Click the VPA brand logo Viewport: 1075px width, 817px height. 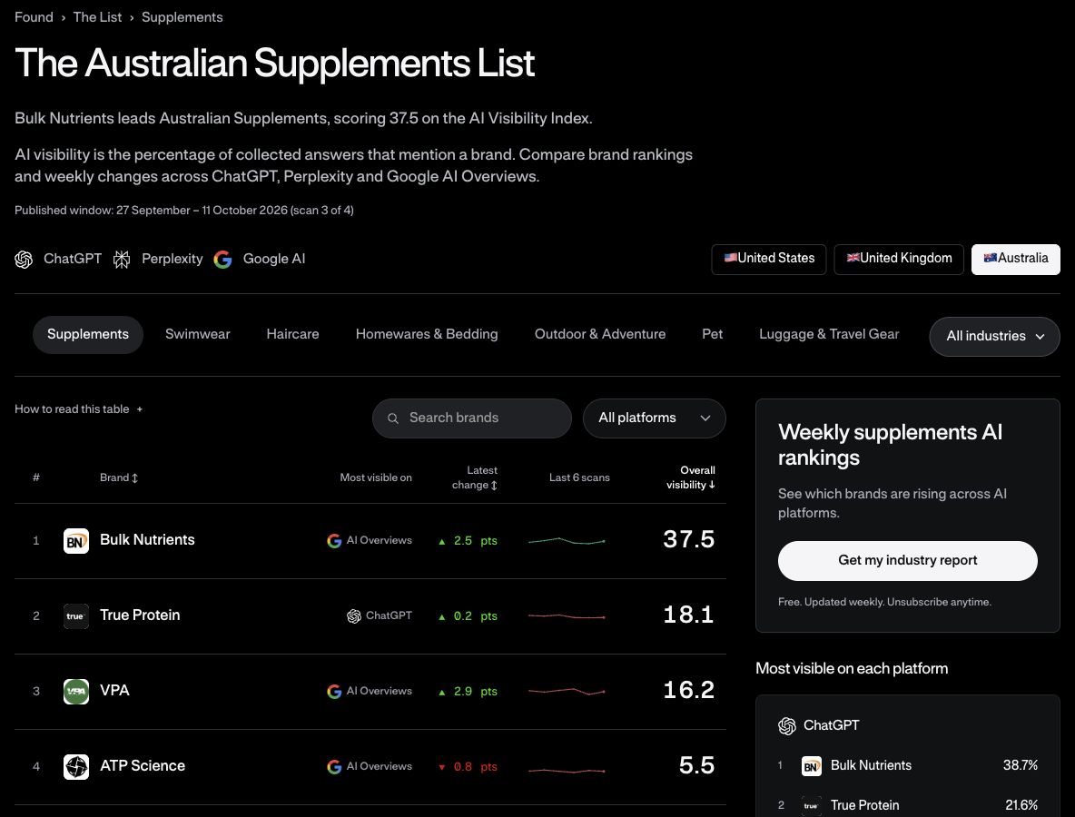point(76,692)
